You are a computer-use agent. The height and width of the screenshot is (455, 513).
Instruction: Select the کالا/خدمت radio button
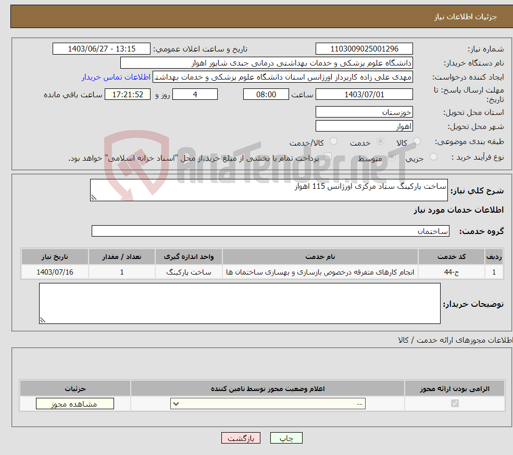click(x=333, y=141)
